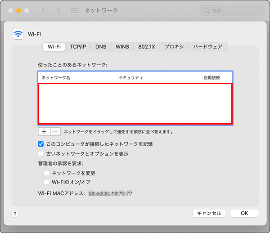Screen dimensions: 270x233
Task: Click the Wi-Fi icon next to the title
Action: 18,34
